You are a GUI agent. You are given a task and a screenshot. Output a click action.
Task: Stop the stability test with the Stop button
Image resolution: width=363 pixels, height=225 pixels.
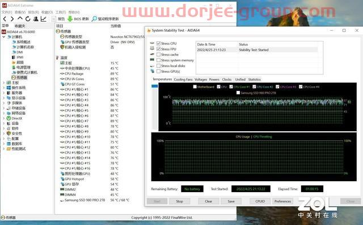[x=179, y=201]
